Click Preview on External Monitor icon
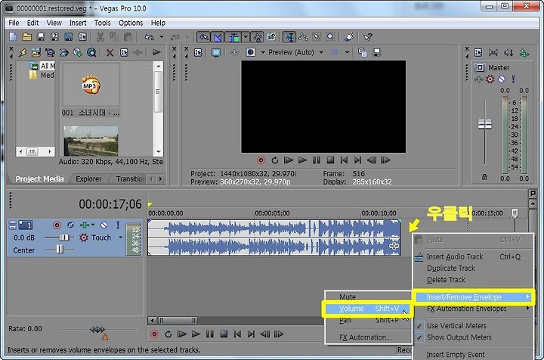 click(216, 52)
